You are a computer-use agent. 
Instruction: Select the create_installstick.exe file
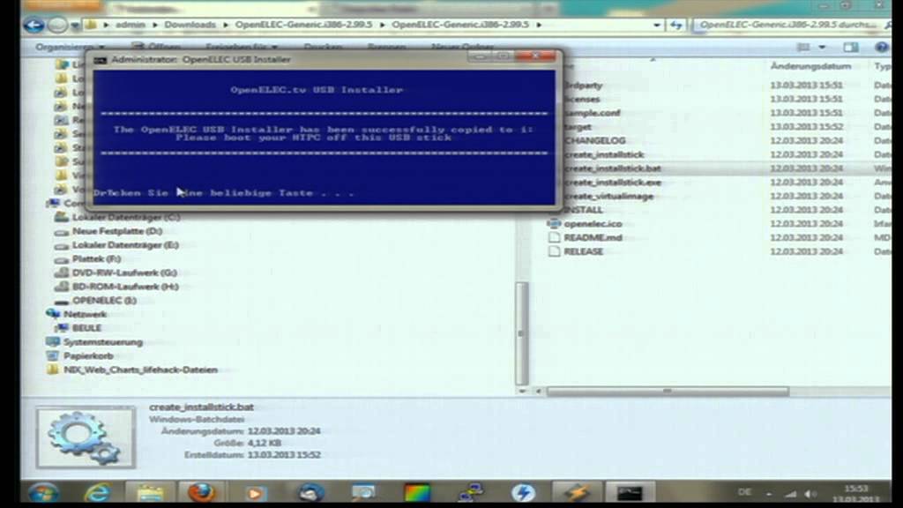point(612,182)
